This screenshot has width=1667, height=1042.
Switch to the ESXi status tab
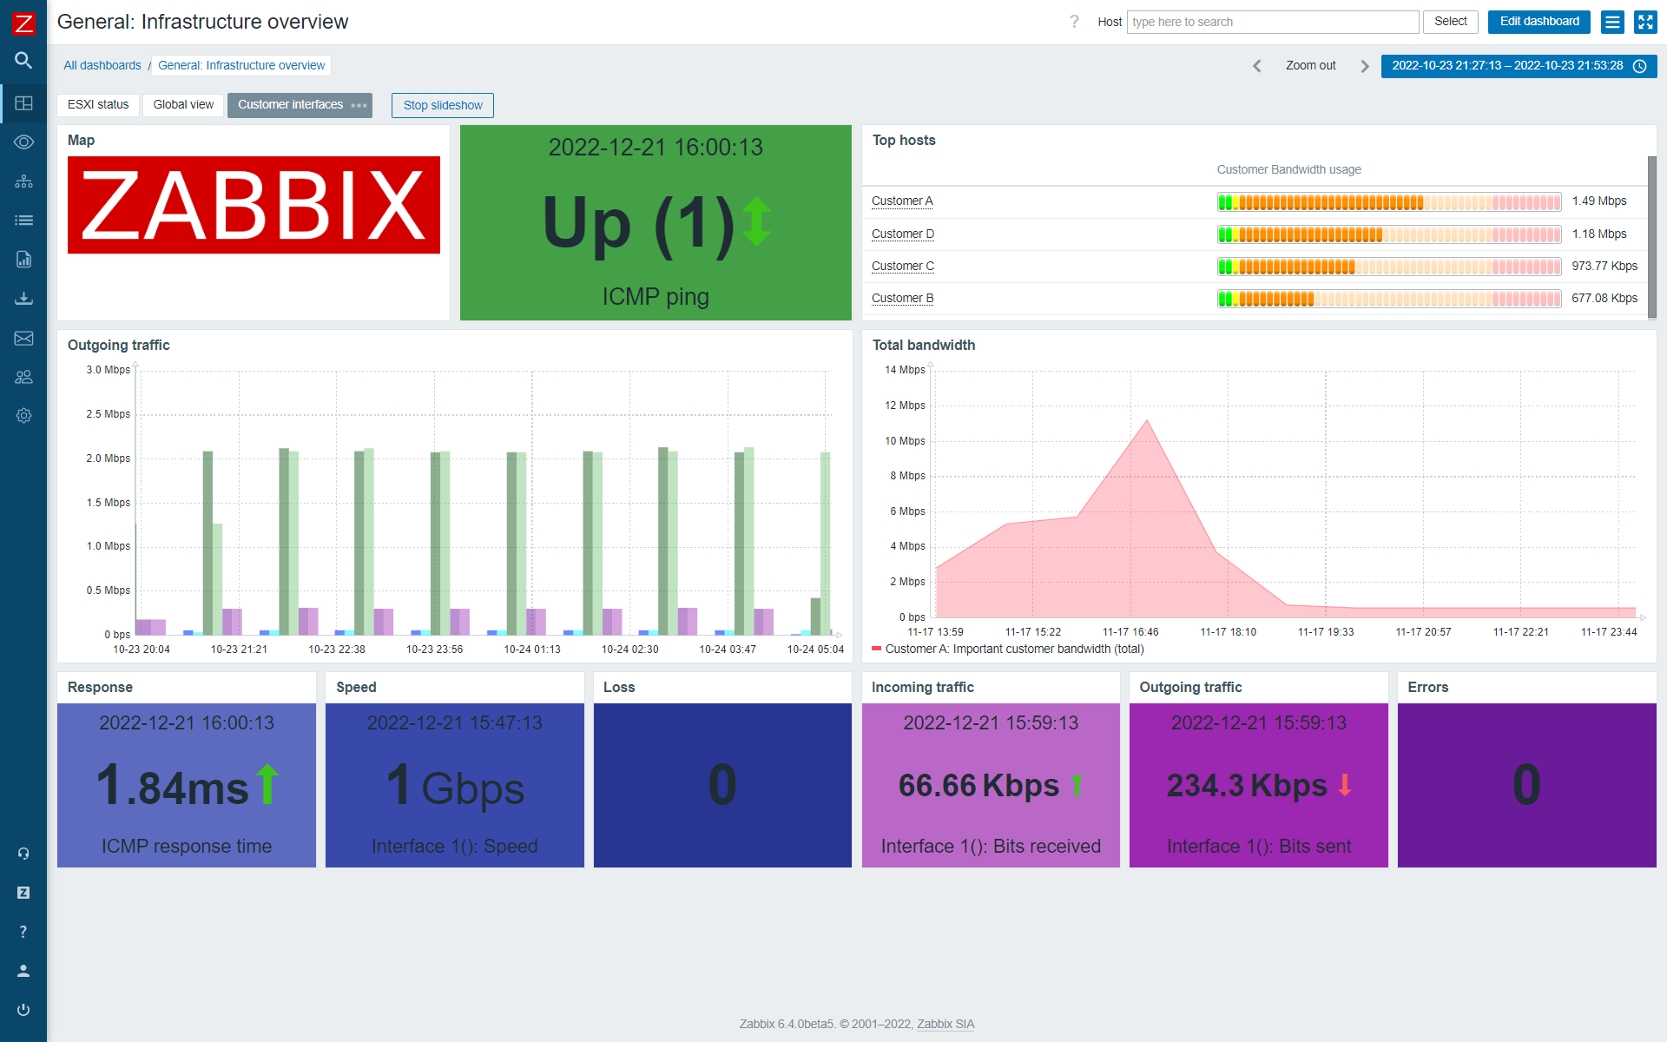[x=97, y=104]
